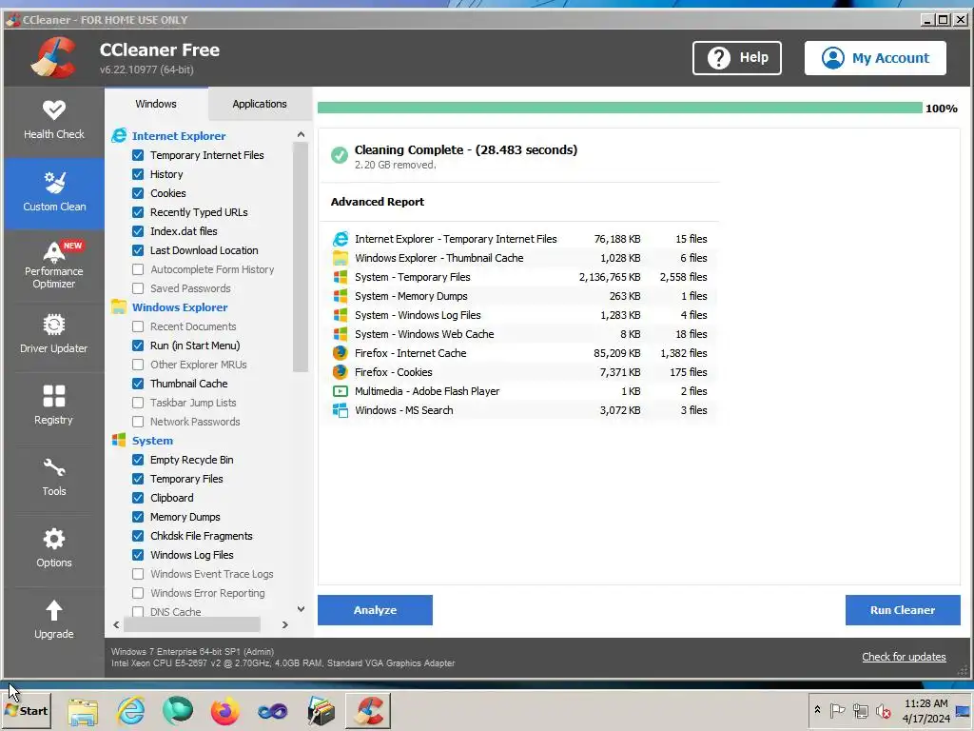Click the Run Cleaner button
974x731 pixels.
pos(903,610)
